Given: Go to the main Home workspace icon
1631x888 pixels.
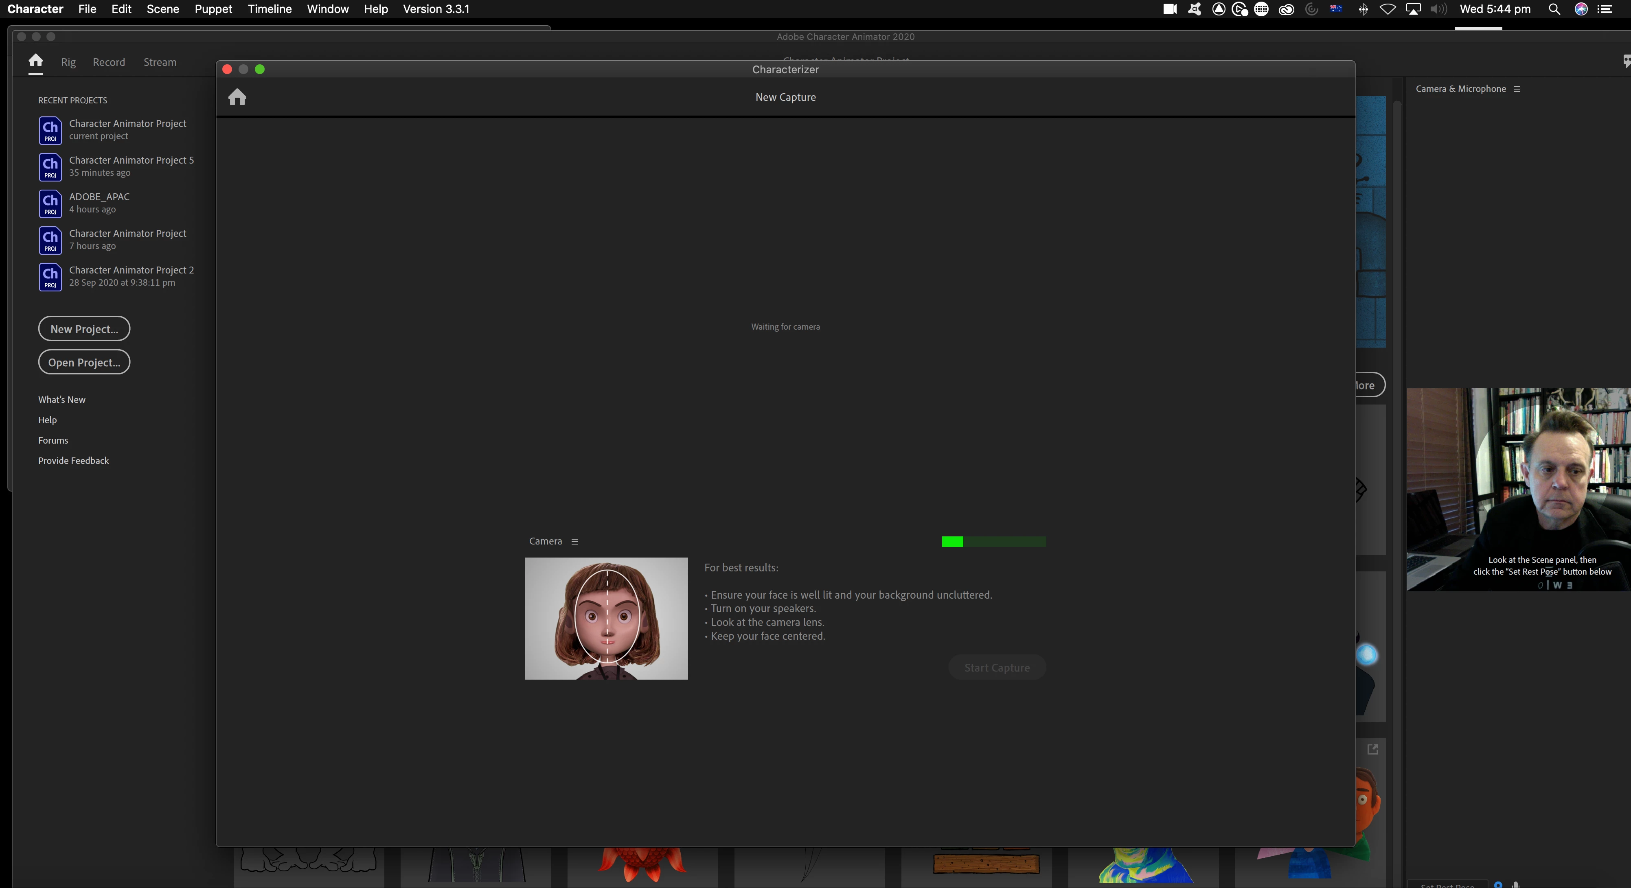Looking at the screenshot, I should pos(35,61).
